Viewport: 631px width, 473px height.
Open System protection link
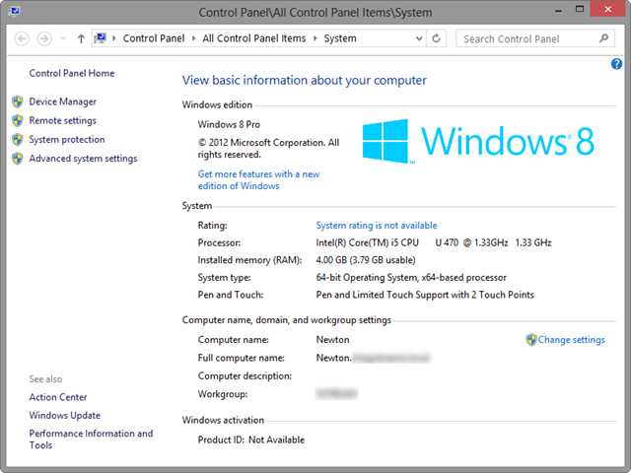coord(66,140)
